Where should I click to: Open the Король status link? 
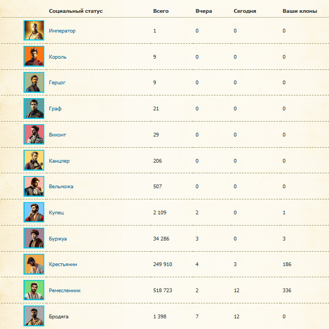[x=58, y=57]
